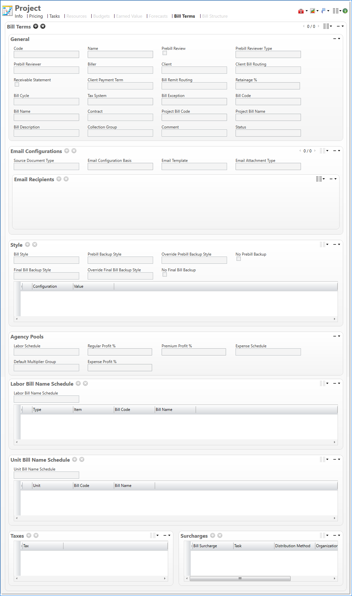Click the green info icon
This screenshot has width=352, height=596.
[345, 11]
